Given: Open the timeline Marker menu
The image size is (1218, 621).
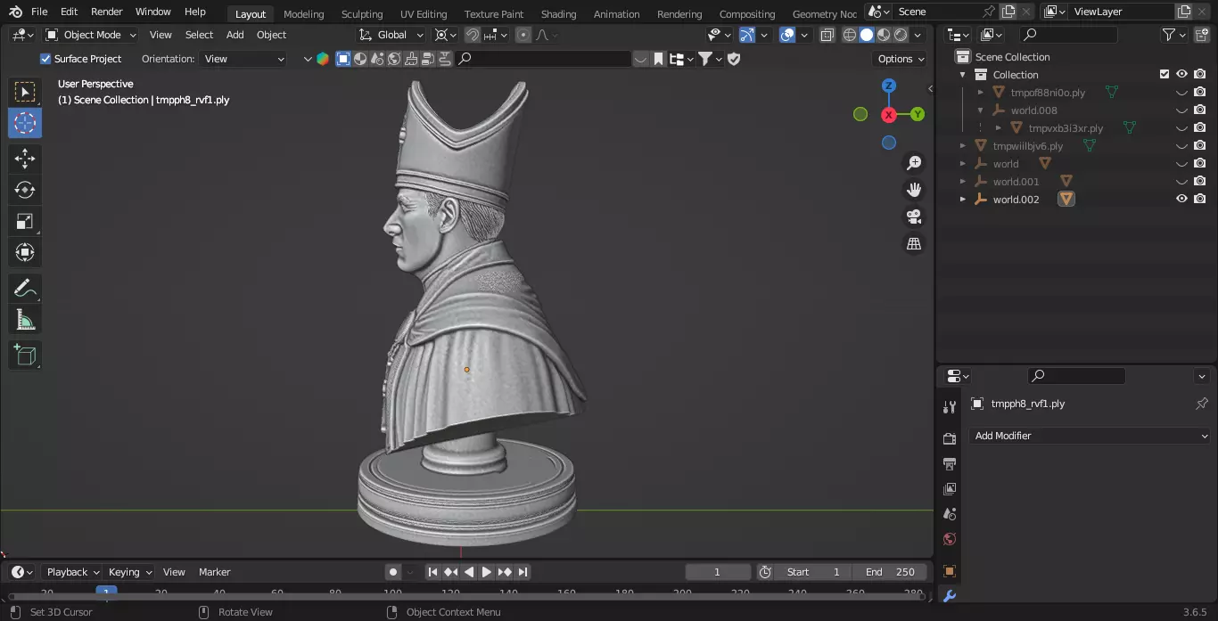Looking at the screenshot, I should [214, 572].
